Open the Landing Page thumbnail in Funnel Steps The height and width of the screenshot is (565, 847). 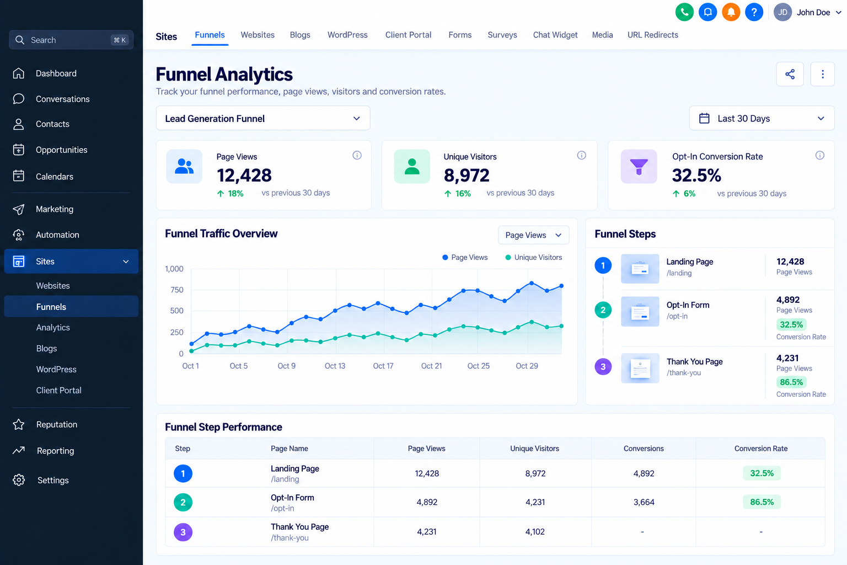coord(640,269)
